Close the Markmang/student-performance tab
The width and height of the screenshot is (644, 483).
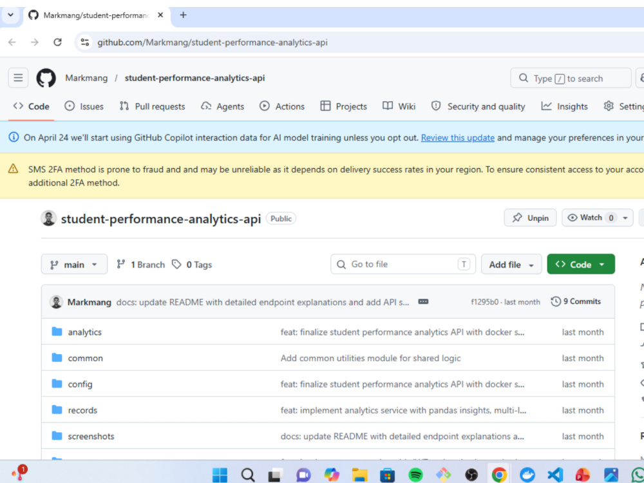(x=160, y=15)
